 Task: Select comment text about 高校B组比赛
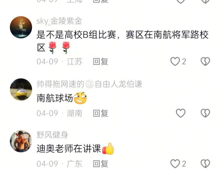(122, 42)
